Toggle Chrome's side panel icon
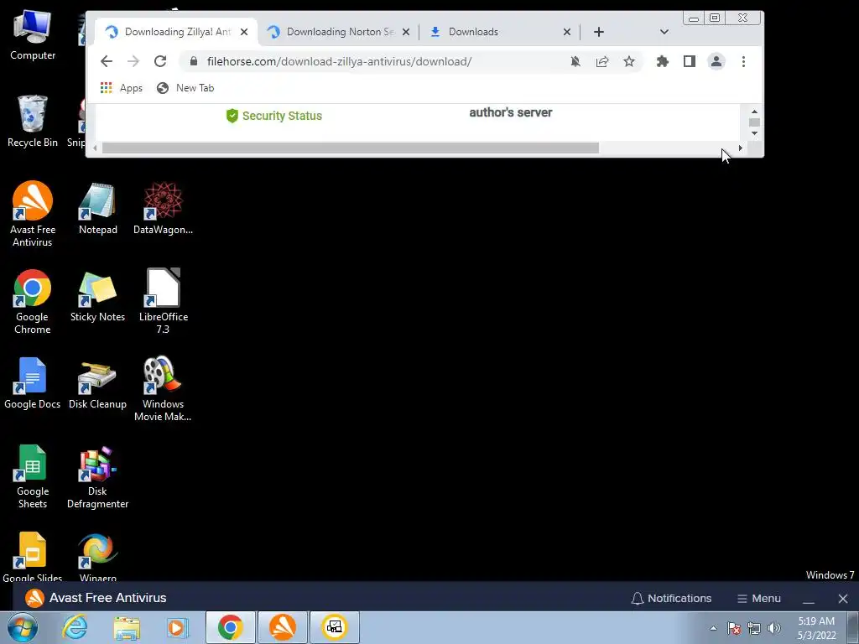 pos(690,61)
